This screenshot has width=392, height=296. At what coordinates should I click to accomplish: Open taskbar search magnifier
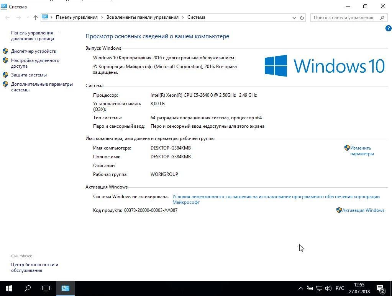[28, 288]
